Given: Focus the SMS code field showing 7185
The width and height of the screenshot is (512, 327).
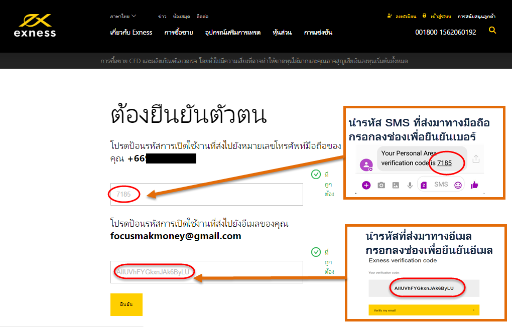Looking at the screenshot, I should (207, 194).
